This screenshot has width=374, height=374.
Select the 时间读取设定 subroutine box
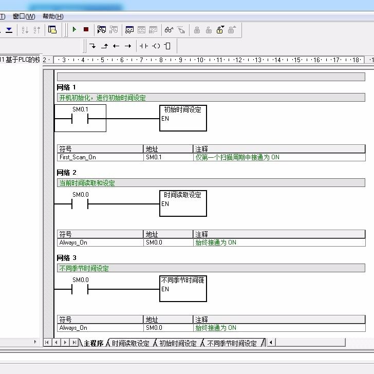[x=183, y=203]
